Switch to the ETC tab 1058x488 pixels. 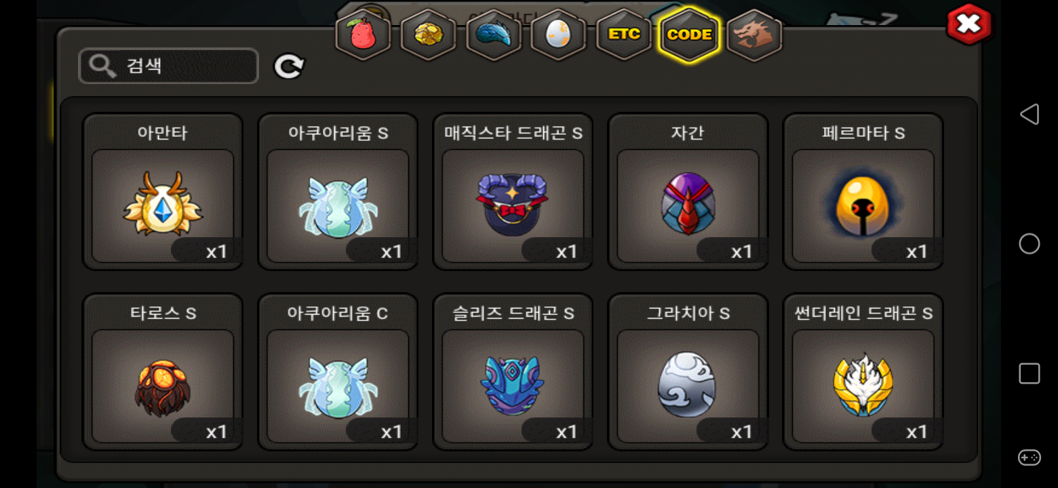(x=624, y=35)
